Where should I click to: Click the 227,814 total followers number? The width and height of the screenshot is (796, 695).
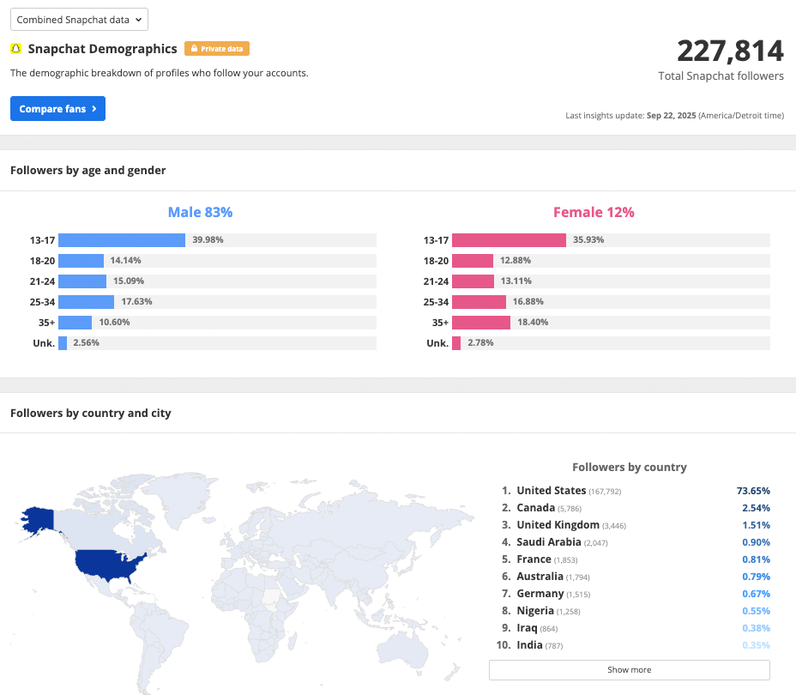[730, 51]
